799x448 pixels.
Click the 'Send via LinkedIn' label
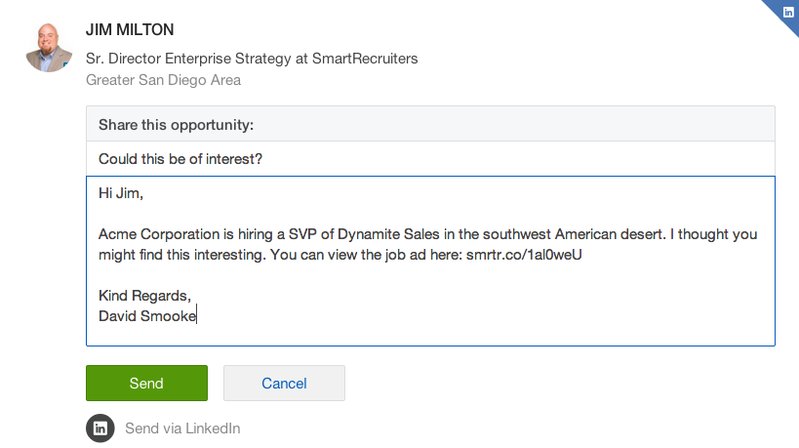pos(182,428)
